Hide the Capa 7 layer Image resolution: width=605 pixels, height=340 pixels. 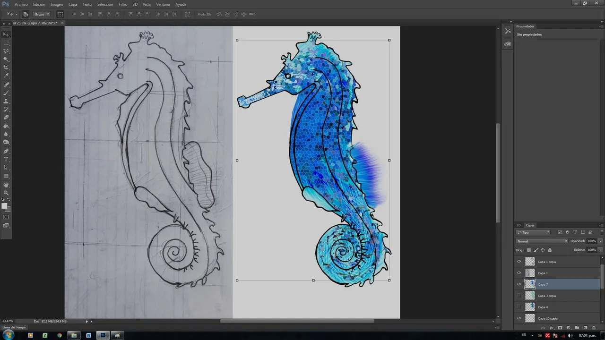click(x=519, y=284)
